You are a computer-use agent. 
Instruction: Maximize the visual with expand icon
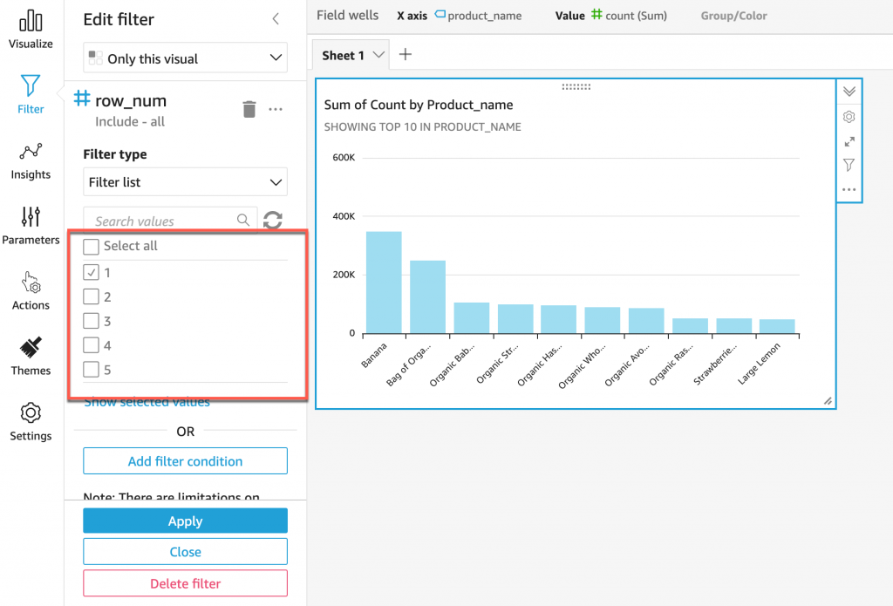(x=849, y=141)
